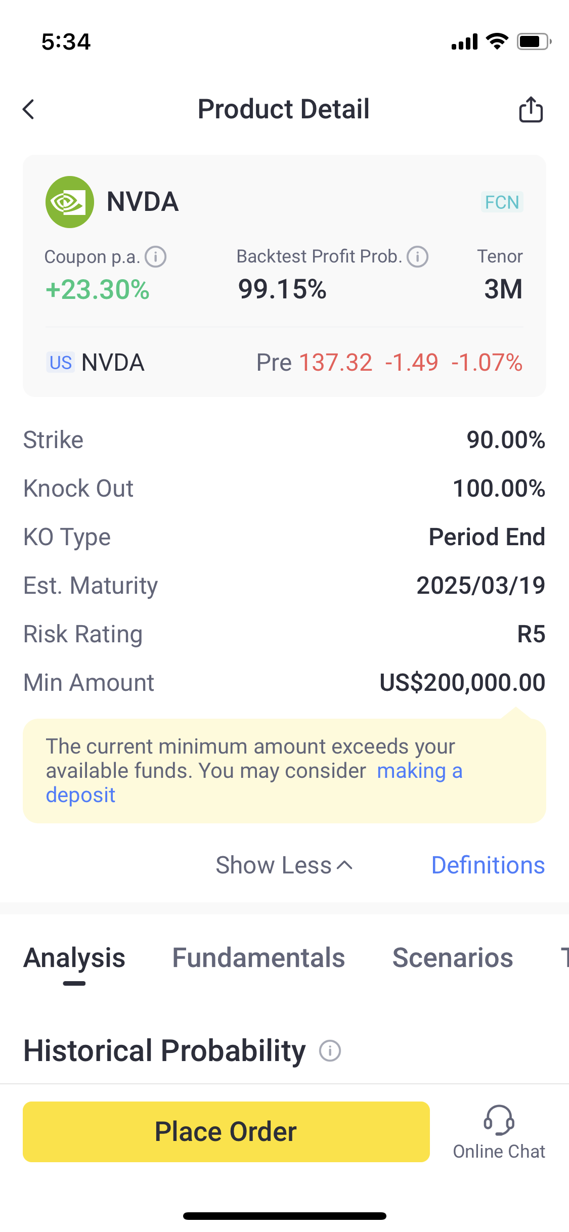Tap the NVIDIA logo icon
The image size is (569, 1232).
click(70, 202)
